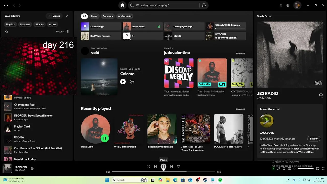The width and height of the screenshot is (327, 184).
Task: Expand Your Library to full view
Action: tap(67, 16)
